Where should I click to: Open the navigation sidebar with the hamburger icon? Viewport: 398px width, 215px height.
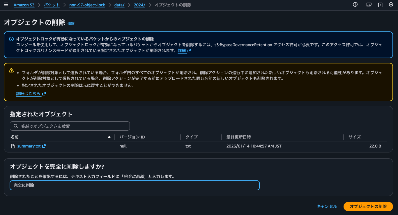tap(6, 5)
